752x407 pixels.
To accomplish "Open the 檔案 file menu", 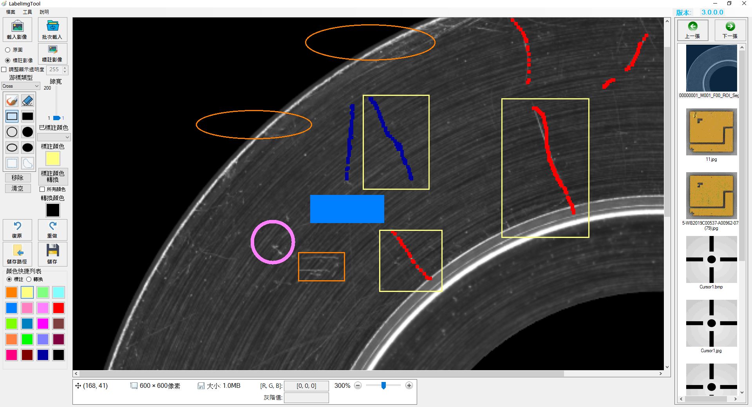I will tap(11, 12).
